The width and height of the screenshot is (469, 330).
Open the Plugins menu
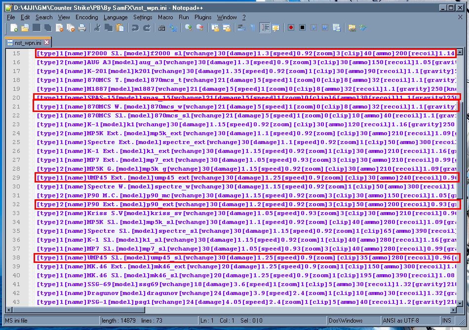(x=203, y=17)
